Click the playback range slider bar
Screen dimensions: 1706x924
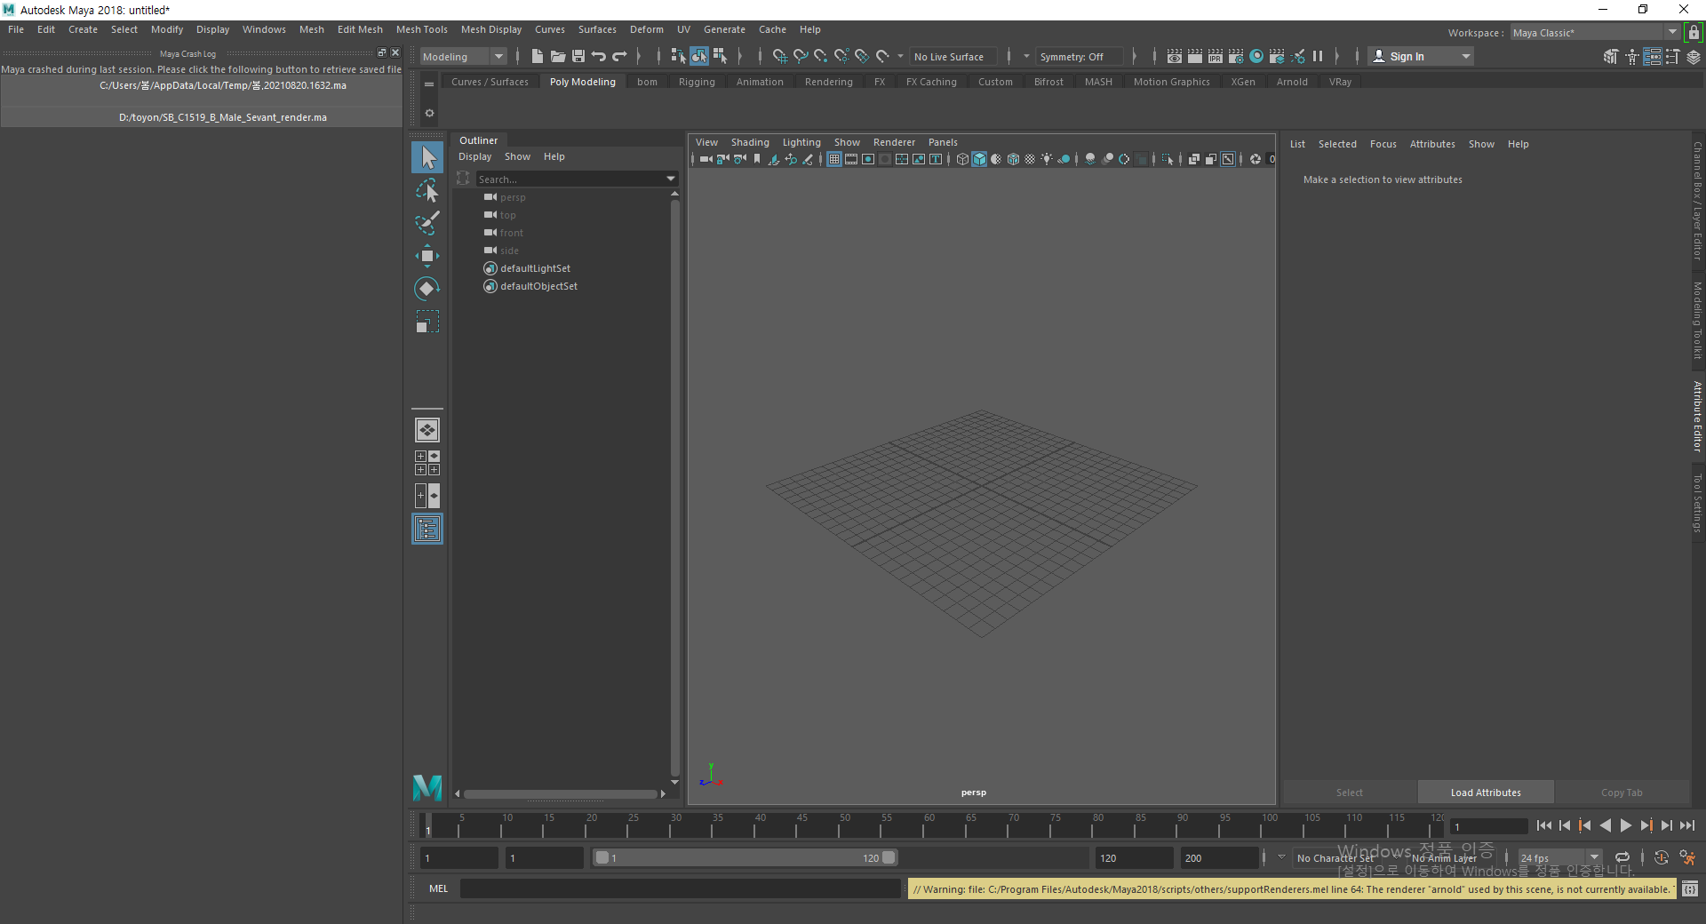coord(745,857)
